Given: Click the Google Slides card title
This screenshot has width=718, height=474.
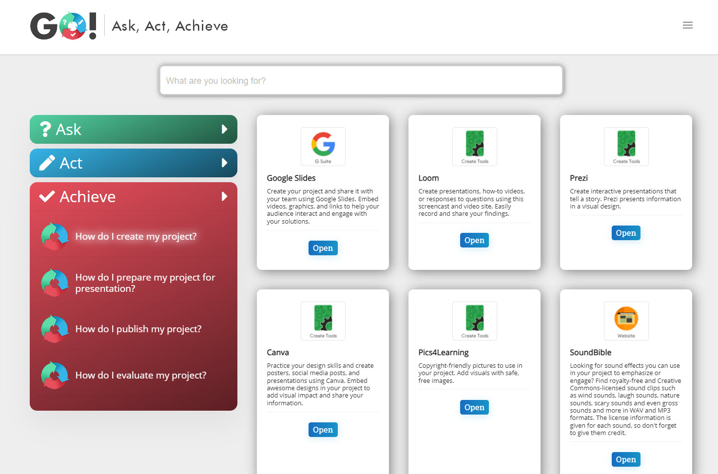Looking at the screenshot, I should point(291,178).
